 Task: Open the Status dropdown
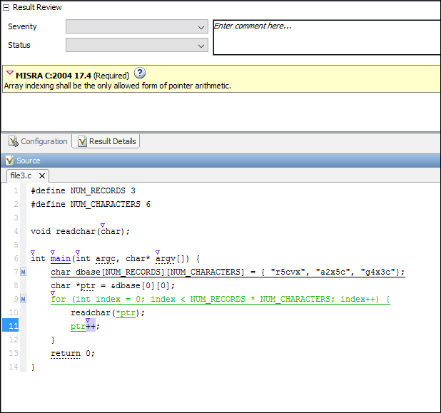click(137, 45)
